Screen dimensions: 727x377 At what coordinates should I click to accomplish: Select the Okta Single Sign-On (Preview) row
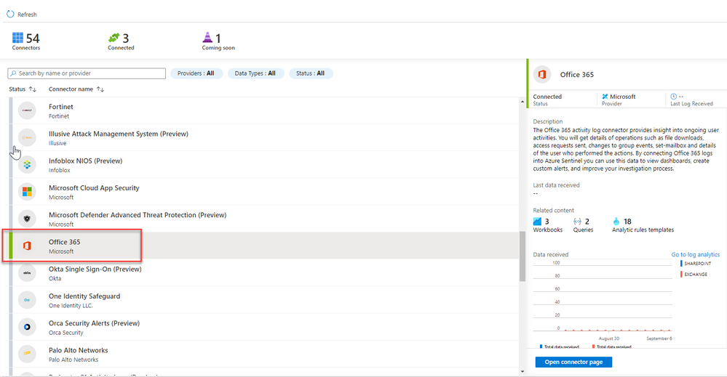pos(264,273)
